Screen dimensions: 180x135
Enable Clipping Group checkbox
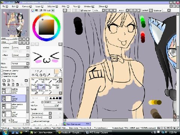point(2,73)
